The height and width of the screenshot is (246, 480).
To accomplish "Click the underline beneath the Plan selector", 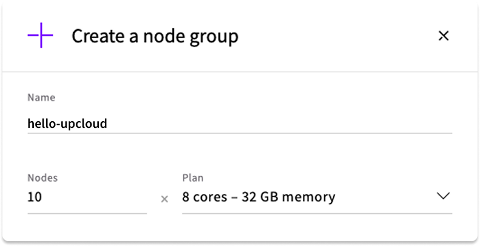I will [316, 213].
